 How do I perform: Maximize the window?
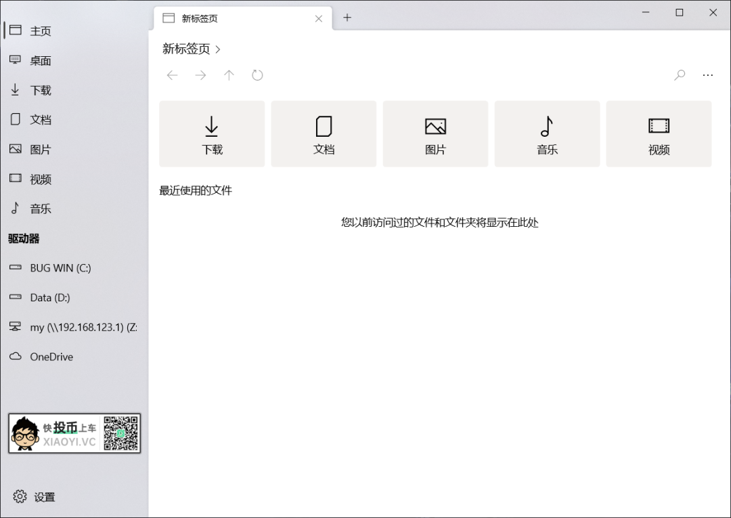coord(680,13)
